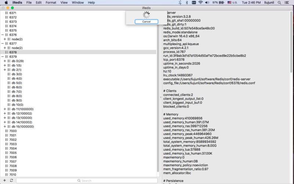
Task: Expand db 15(1000000)
Action: 5,127
